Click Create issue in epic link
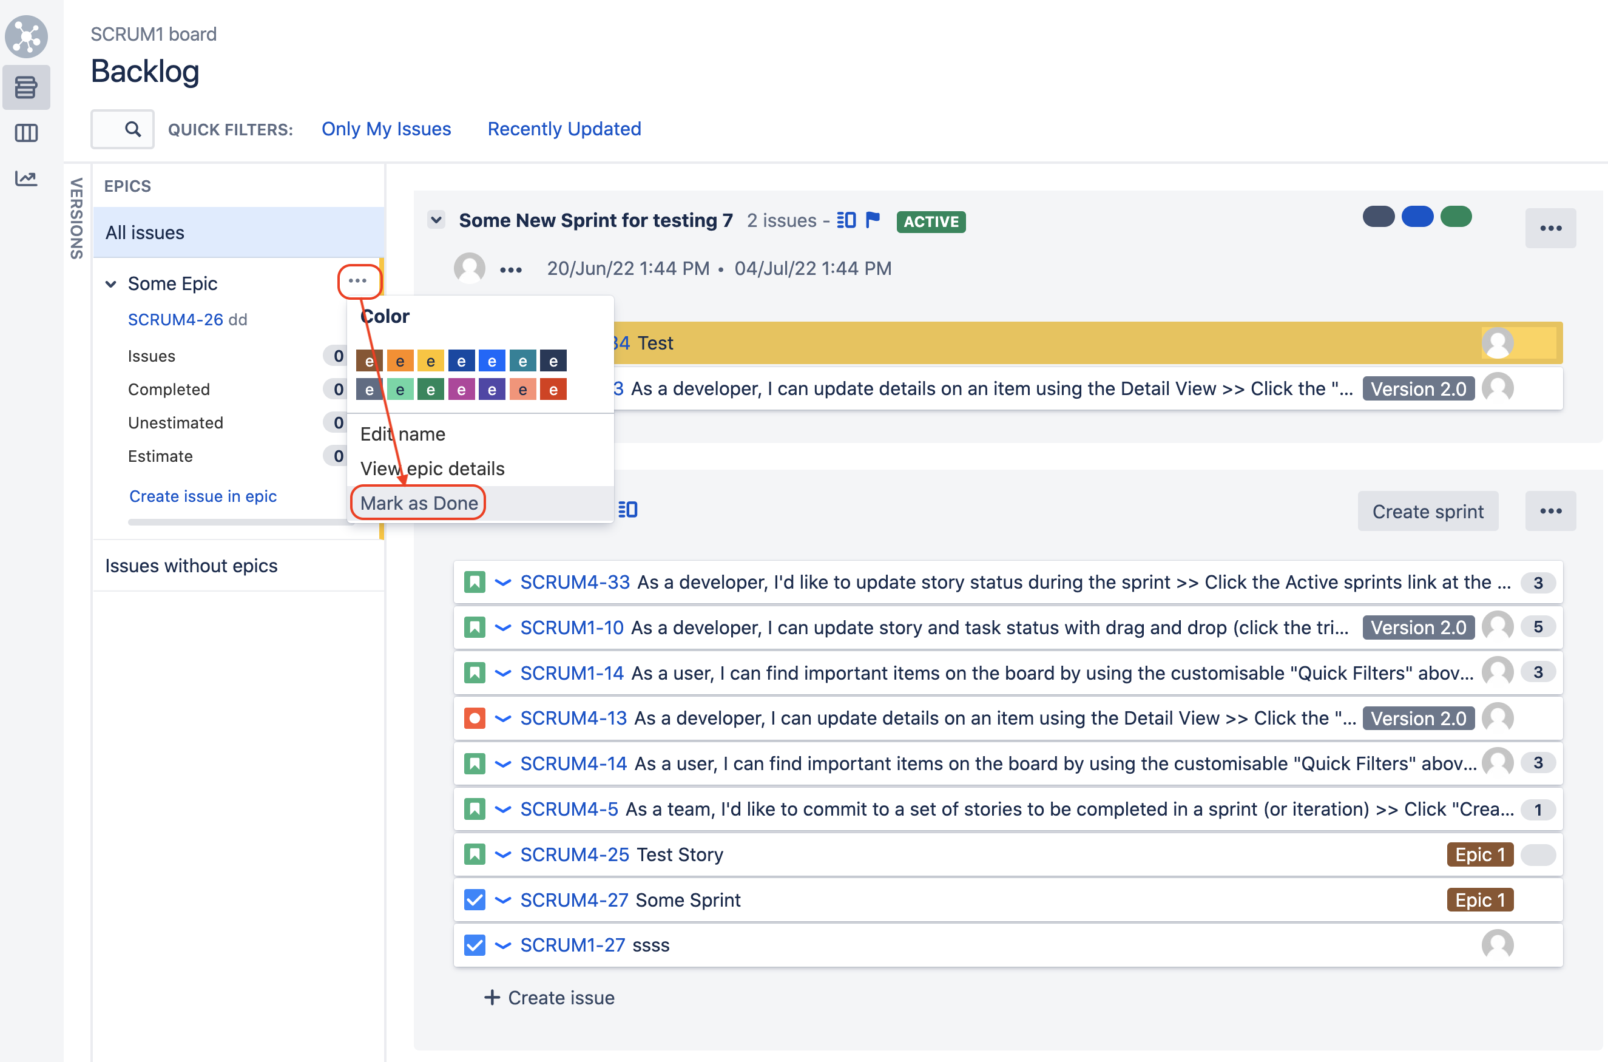The height and width of the screenshot is (1062, 1608). pos(203,496)
